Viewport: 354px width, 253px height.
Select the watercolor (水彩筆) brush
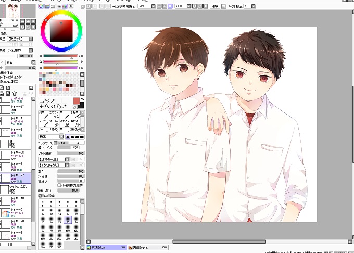[x=75, y=115]
